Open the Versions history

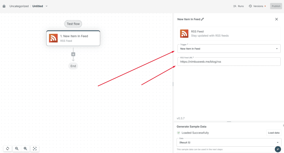tap(257, 6)
